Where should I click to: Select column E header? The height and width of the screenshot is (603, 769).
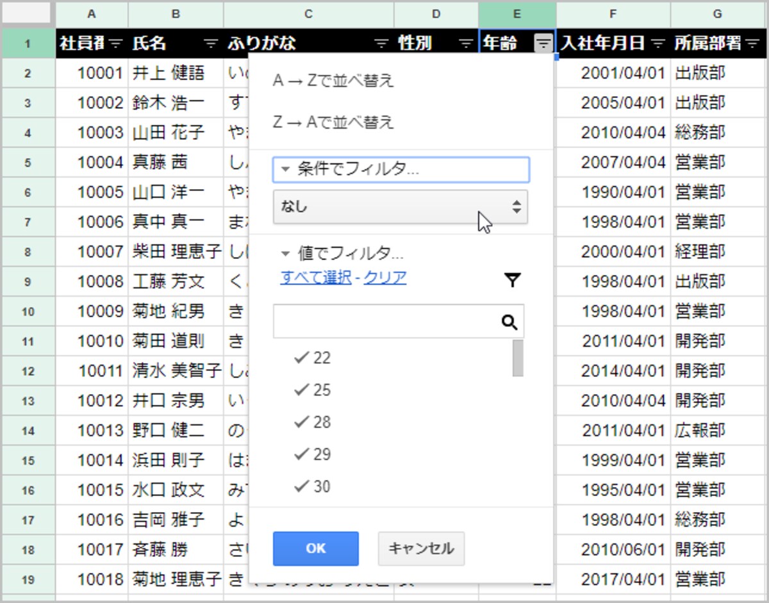[517, 14]
